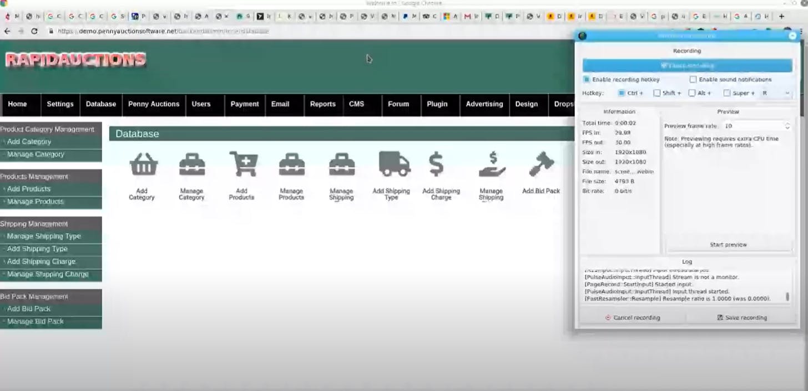The height and width of the screenshot is (391, 808).
Task: Open the Add Bid Pack gavel icon
Action: [x=541, y=164]
